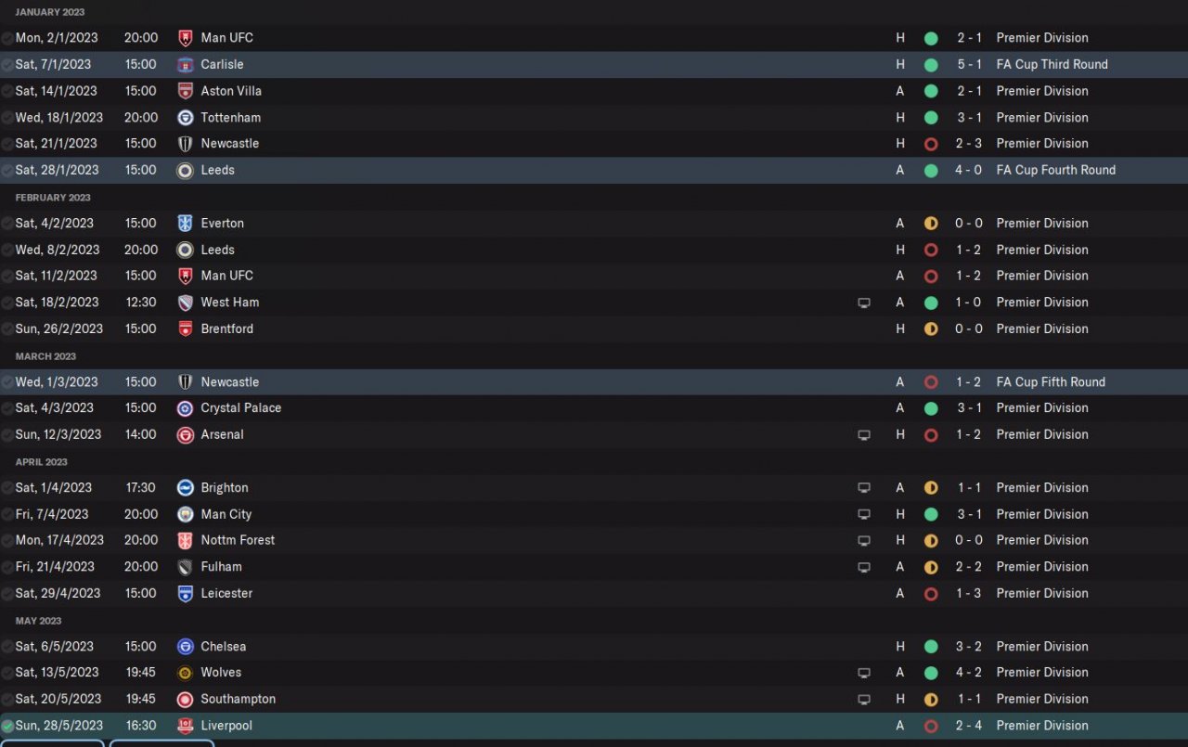Click the Liverpool club badge icon

click(185, 726)
